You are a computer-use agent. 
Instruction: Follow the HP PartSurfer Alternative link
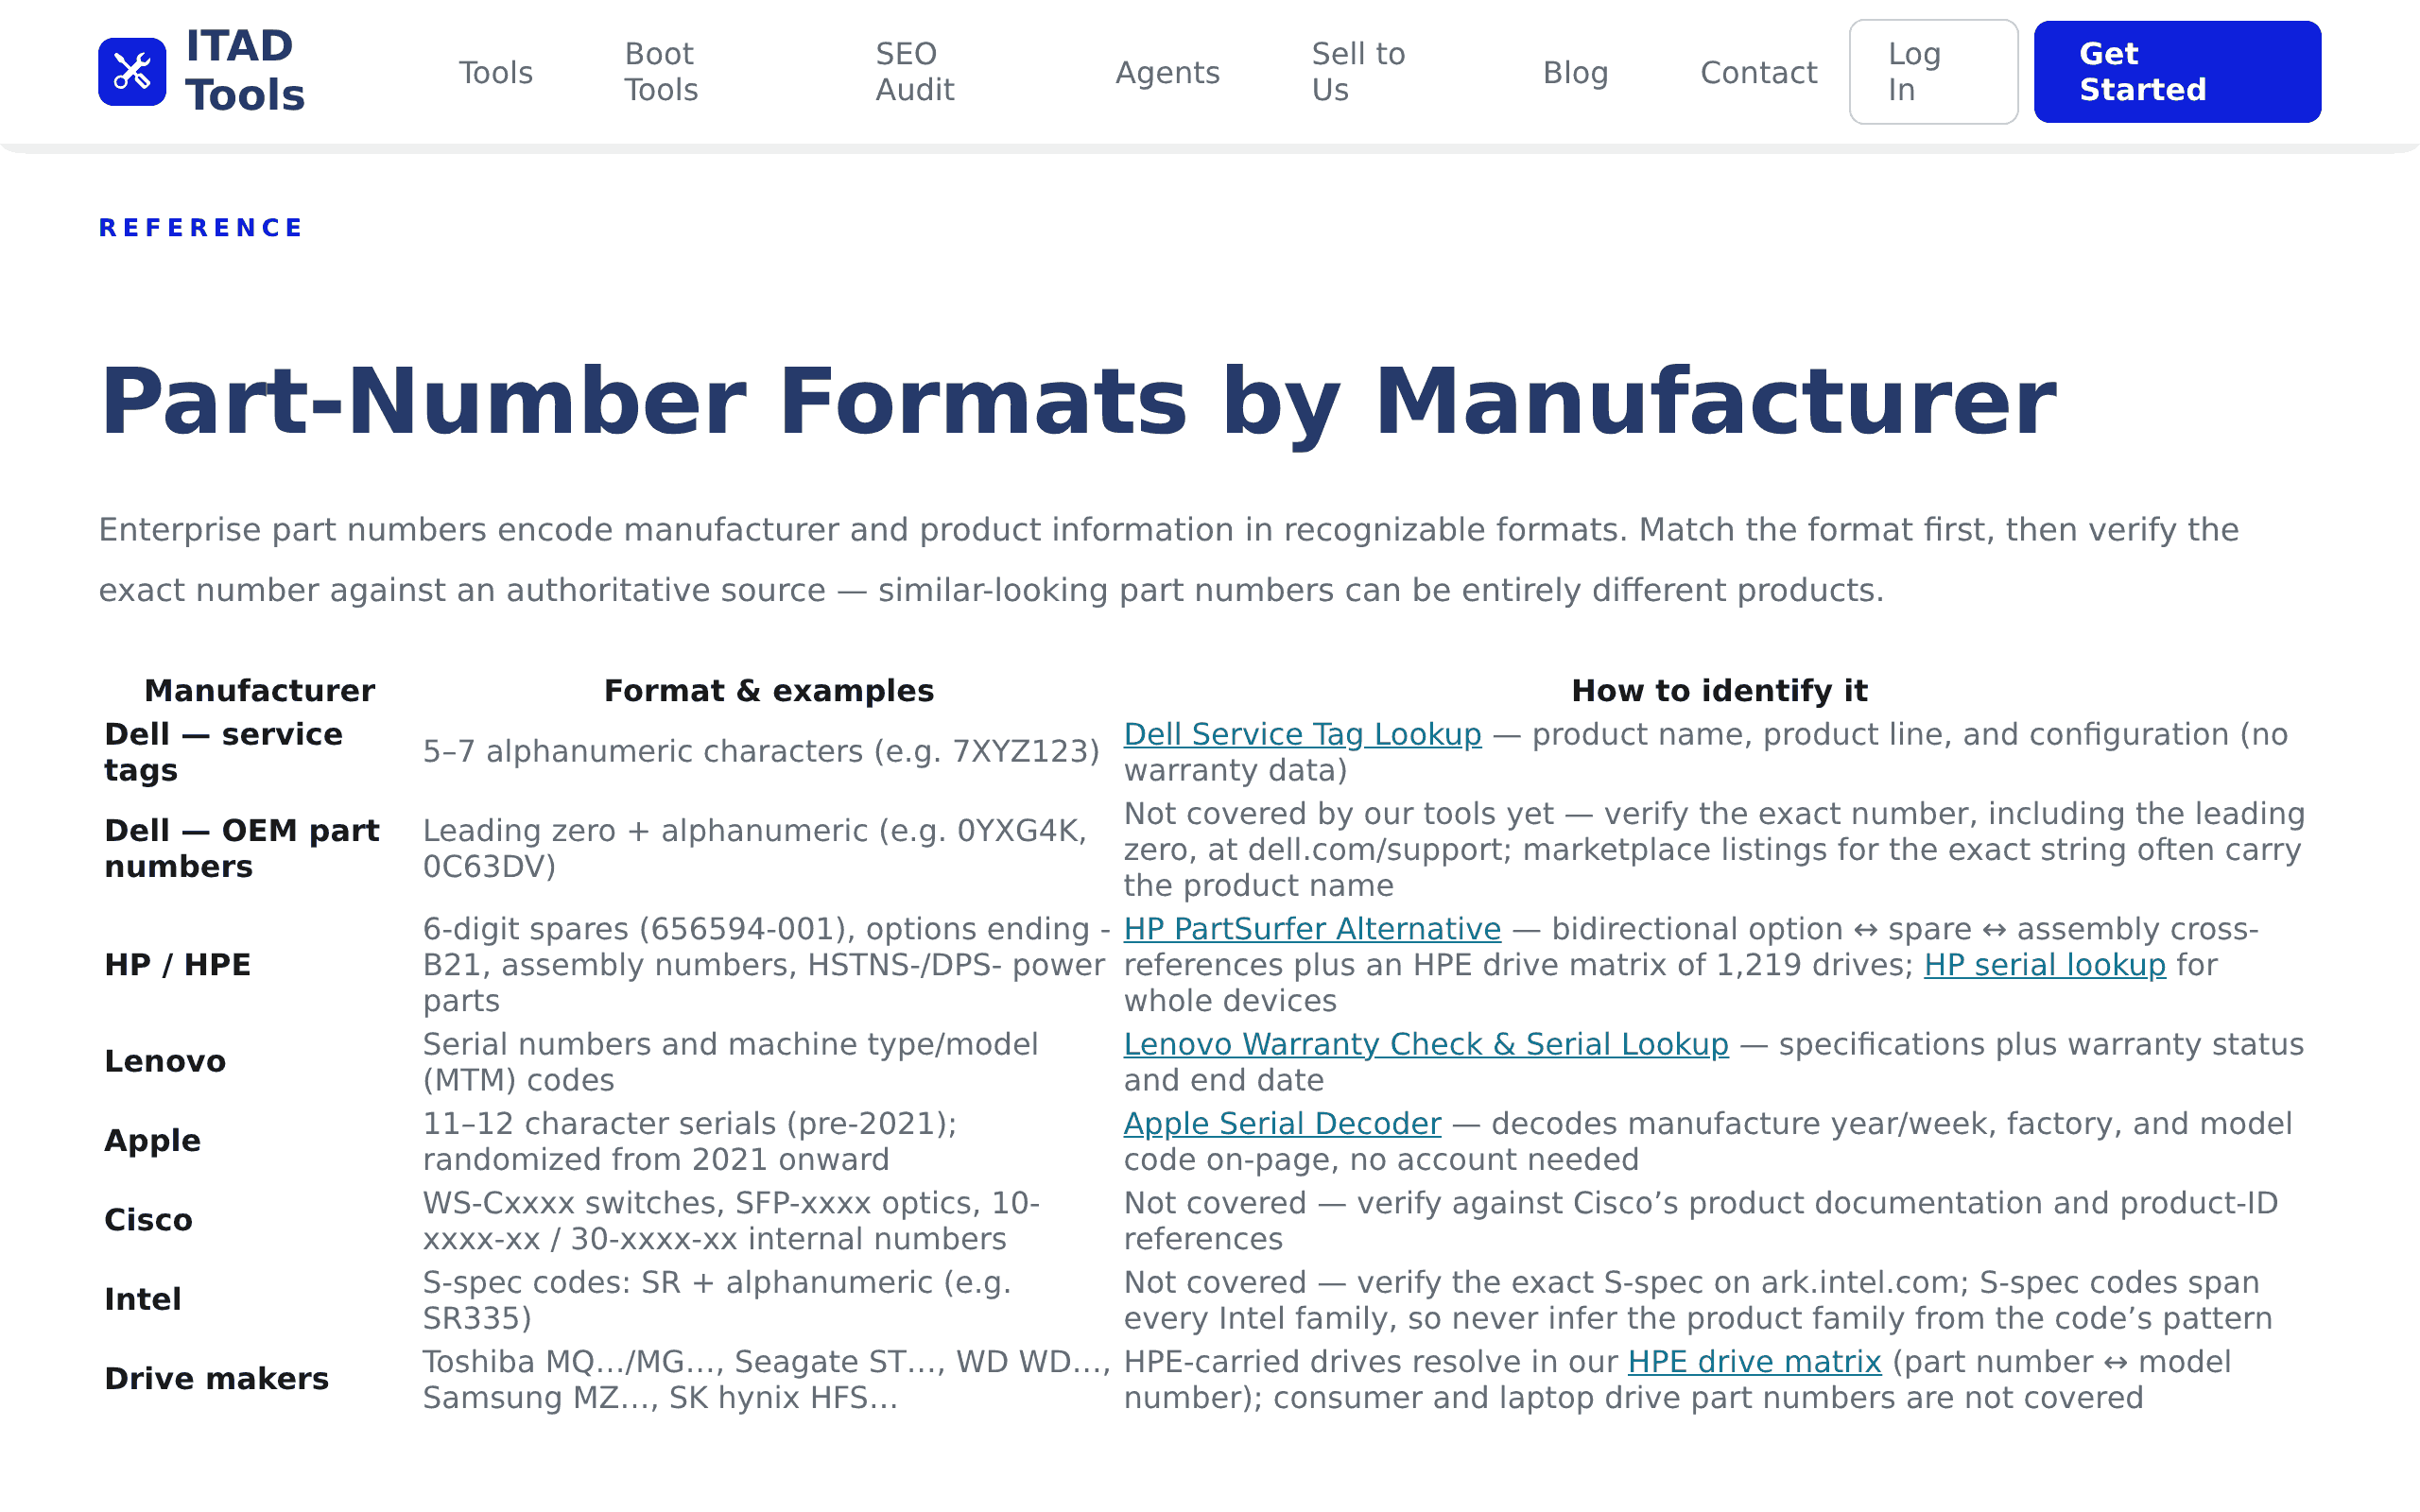point(1312,929)
